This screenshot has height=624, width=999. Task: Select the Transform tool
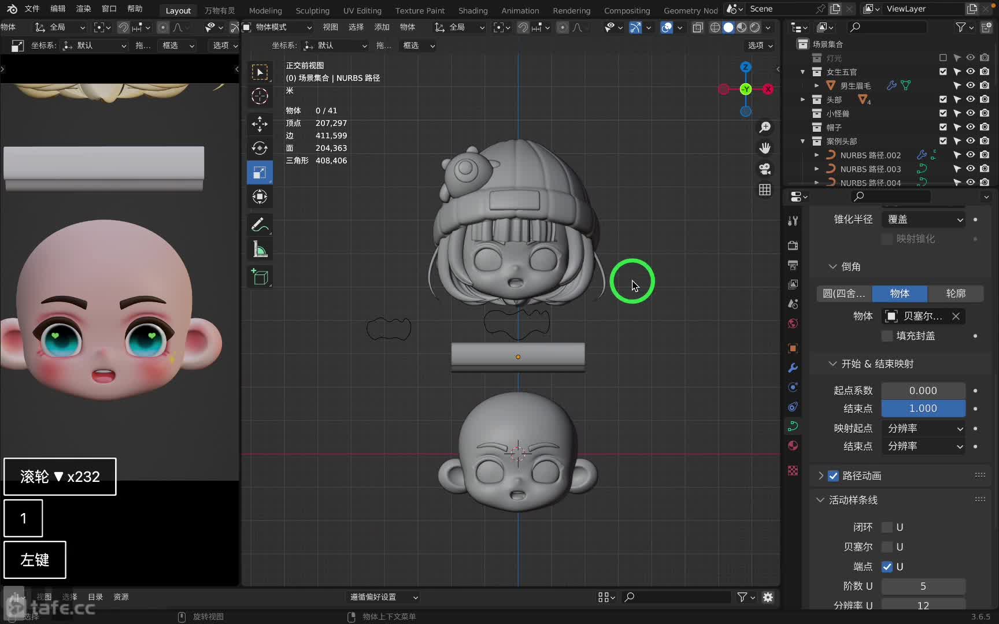pos(260,196)
